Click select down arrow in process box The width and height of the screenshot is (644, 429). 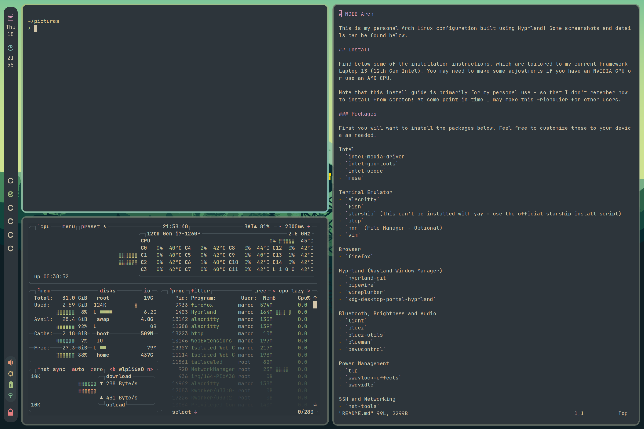[196, 412]
